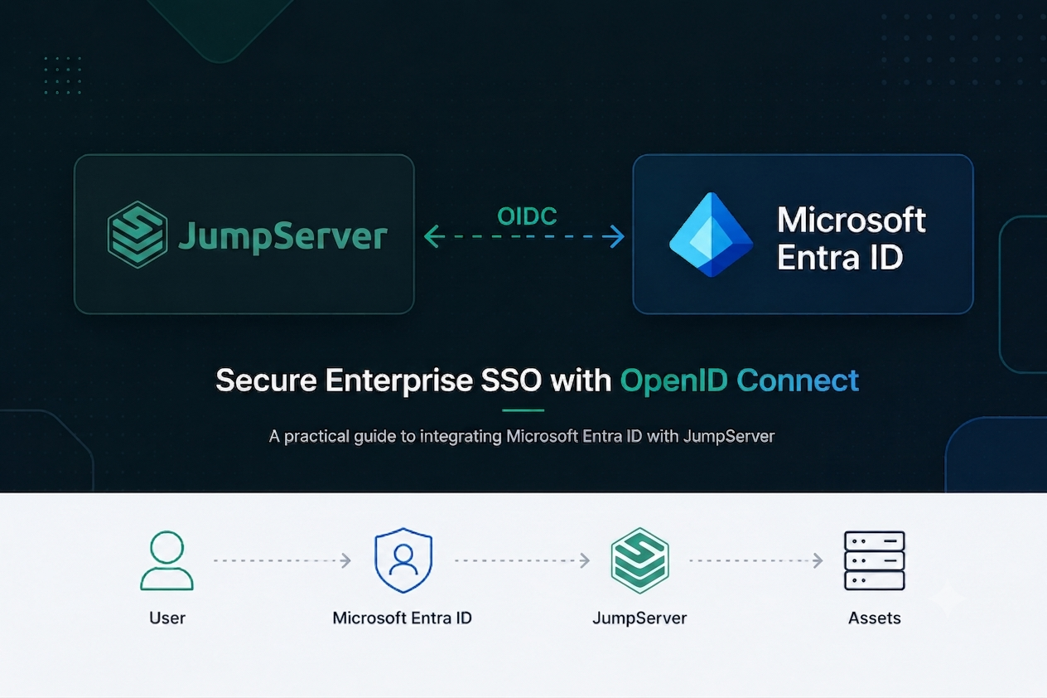The height and width of the screenshot is (698, 1047).
Task: Click the "Assets" label under the server icon
Action: pyautogui.click(x=875, y=618)
